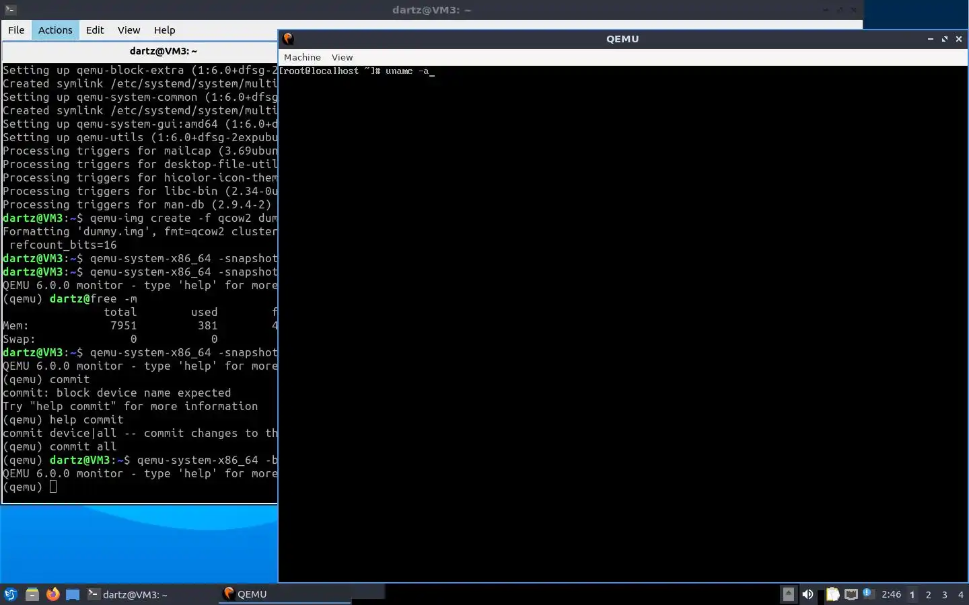Image resolution: width=969 pixels, height=605 pixels.
Task: Open the Lubuntu start menu bird icon
Action: point(10,594)
